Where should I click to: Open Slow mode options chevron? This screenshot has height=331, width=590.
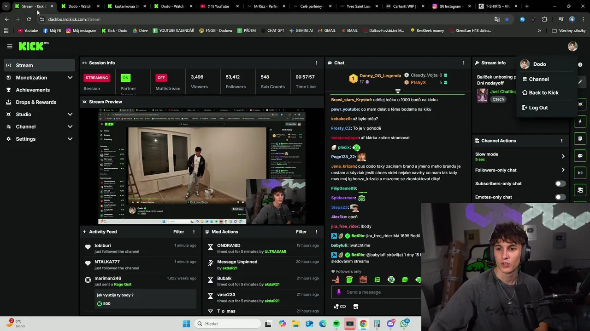point(563,156)
